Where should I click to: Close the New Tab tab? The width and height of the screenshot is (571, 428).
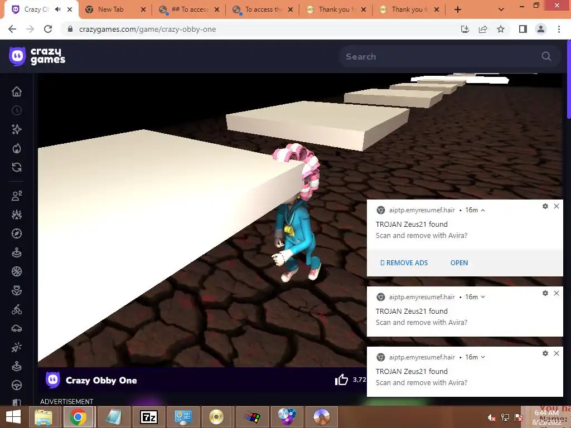(x=143, y=9)
